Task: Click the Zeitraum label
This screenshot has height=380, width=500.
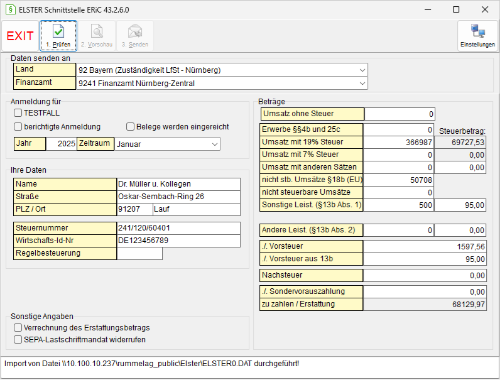Action: click(95, 143)
